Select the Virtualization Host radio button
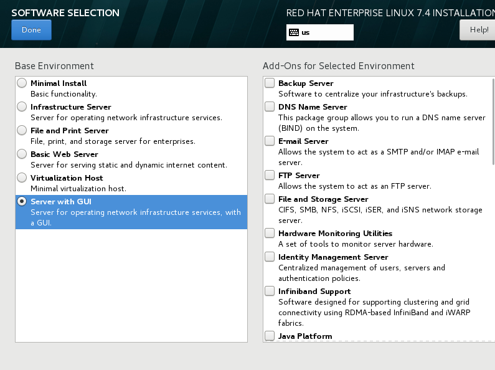Image resolution: width=495 pixels, height=370 pixels. pos(22,178)
